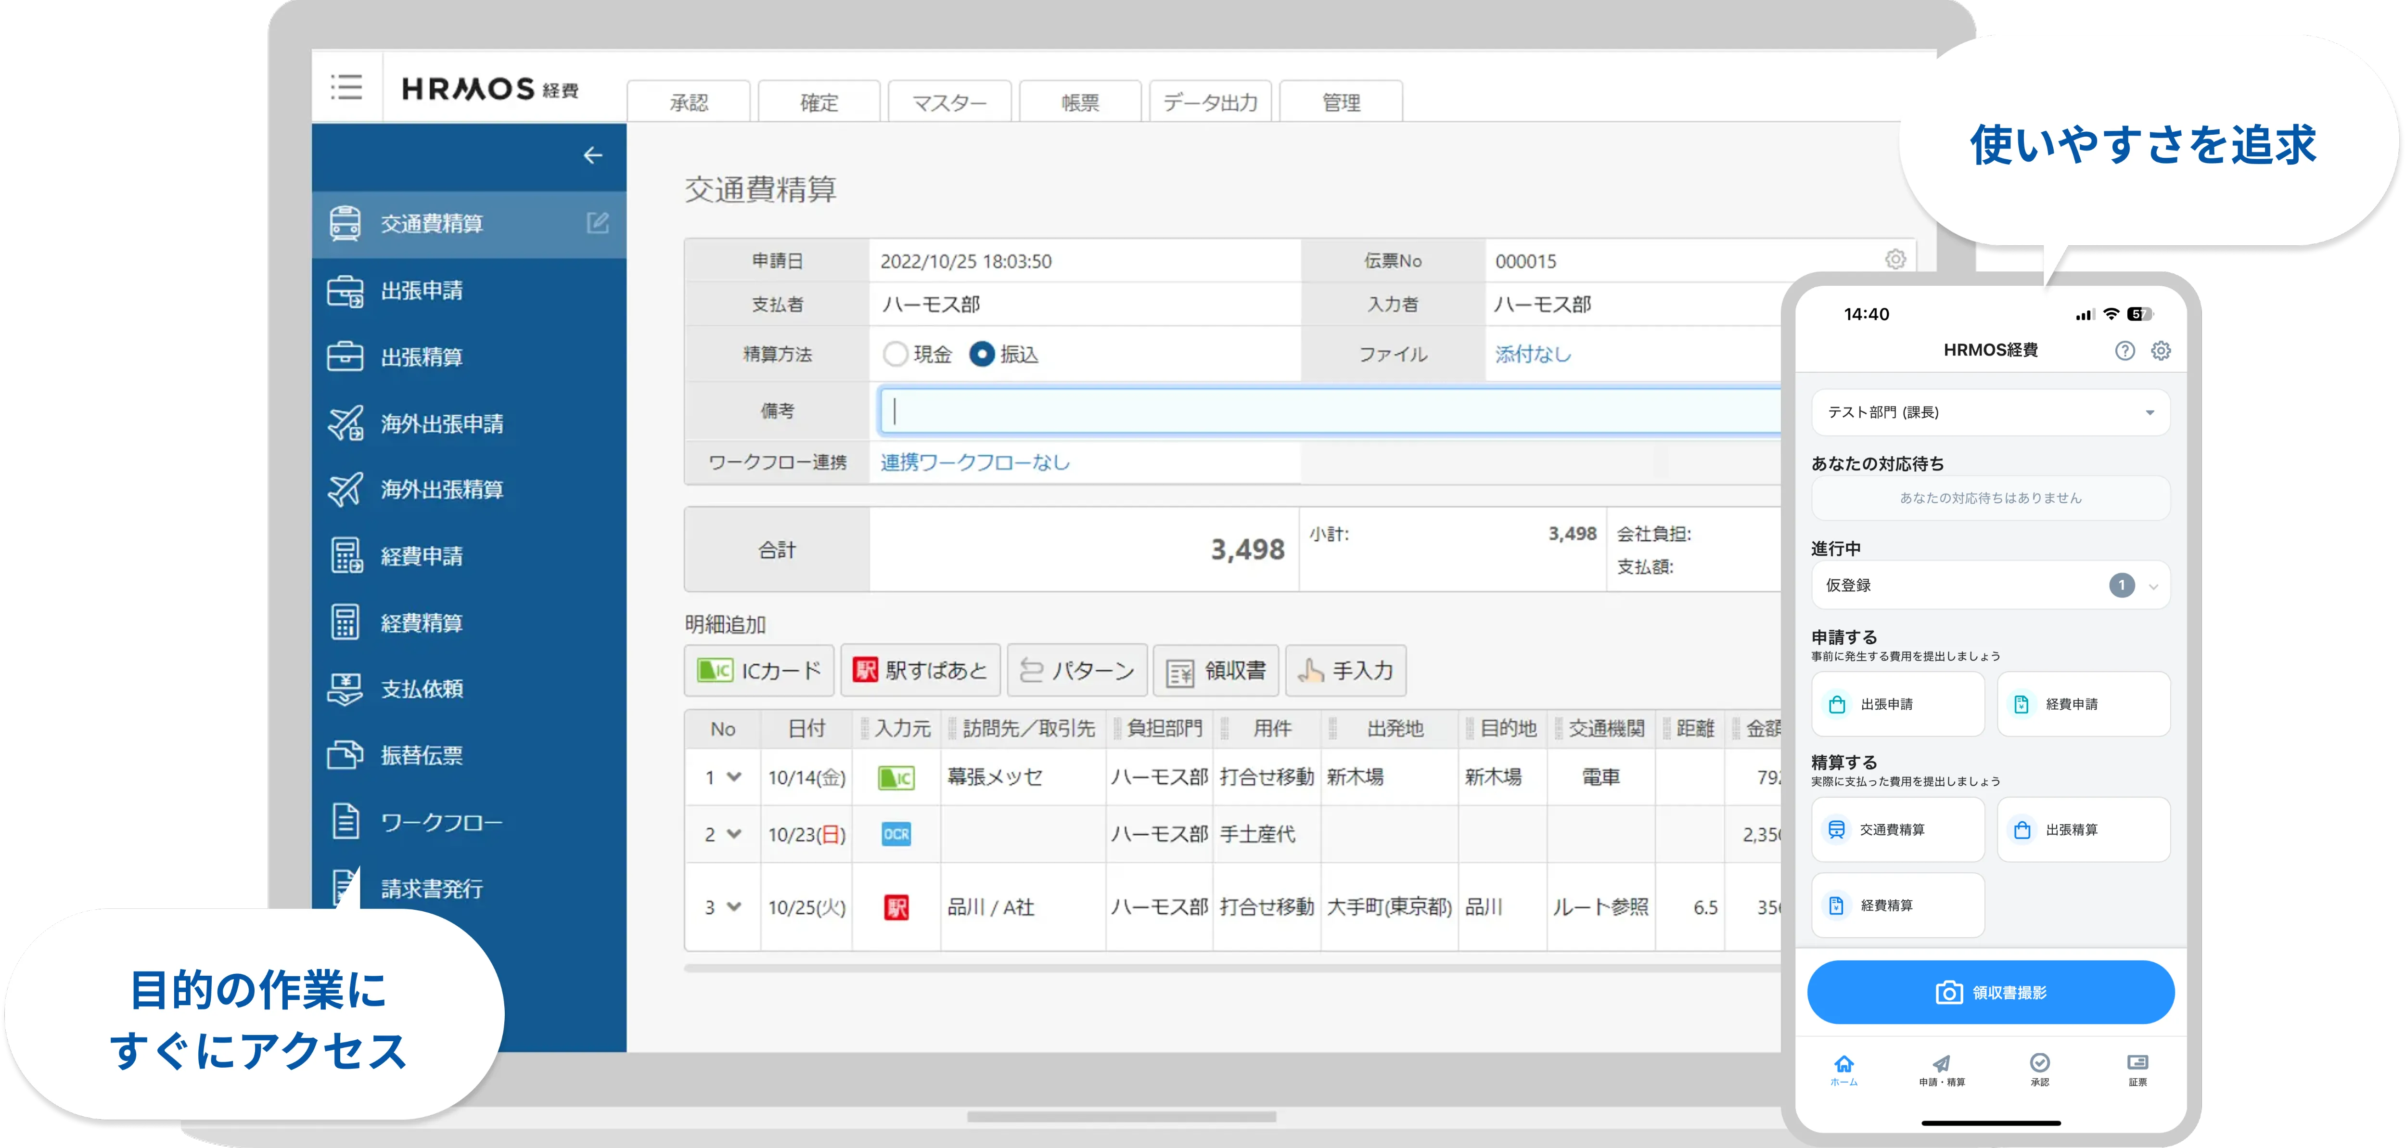Open the データ出力 menu
The image size is (2406, 1148).
(1210, 101)
